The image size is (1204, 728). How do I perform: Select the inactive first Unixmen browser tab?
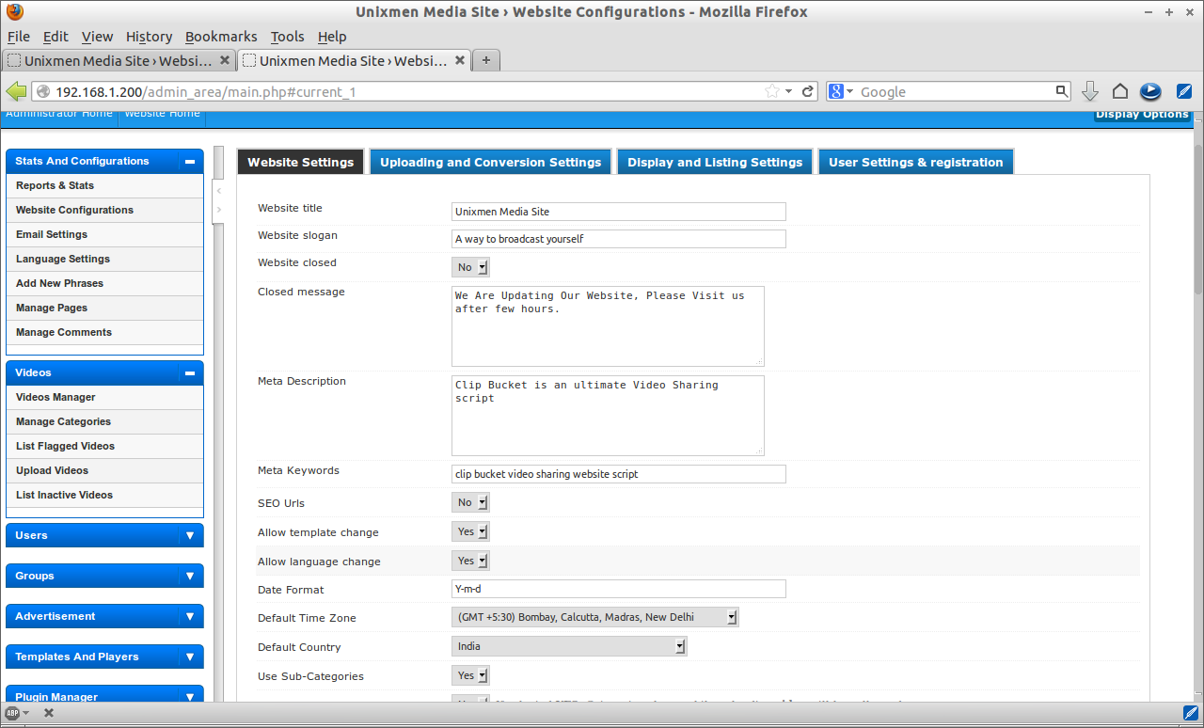tap(118, 60)
